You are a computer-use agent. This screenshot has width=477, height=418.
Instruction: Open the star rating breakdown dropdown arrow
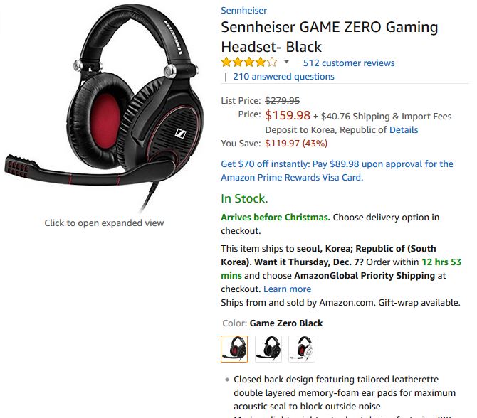[286, 63]
